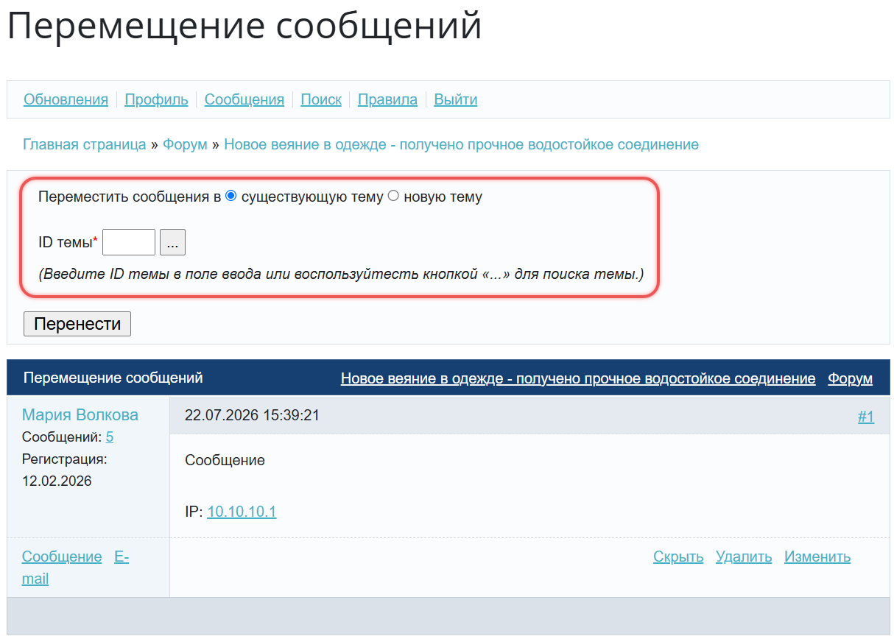Open the Правила menu link
894x636 pixels.
(387, 99)
